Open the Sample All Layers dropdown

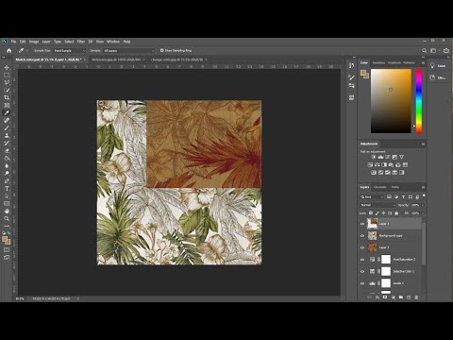129,50
